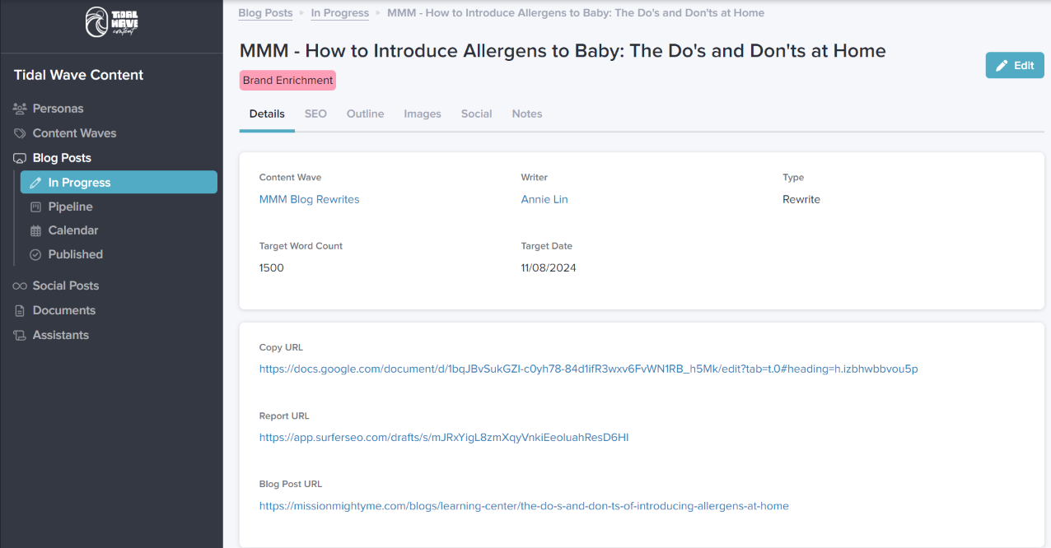The height and width of the screenshot is (548, 1051).
Task: Click the Calendar icon in sidebar
Action: coord(35,230)
